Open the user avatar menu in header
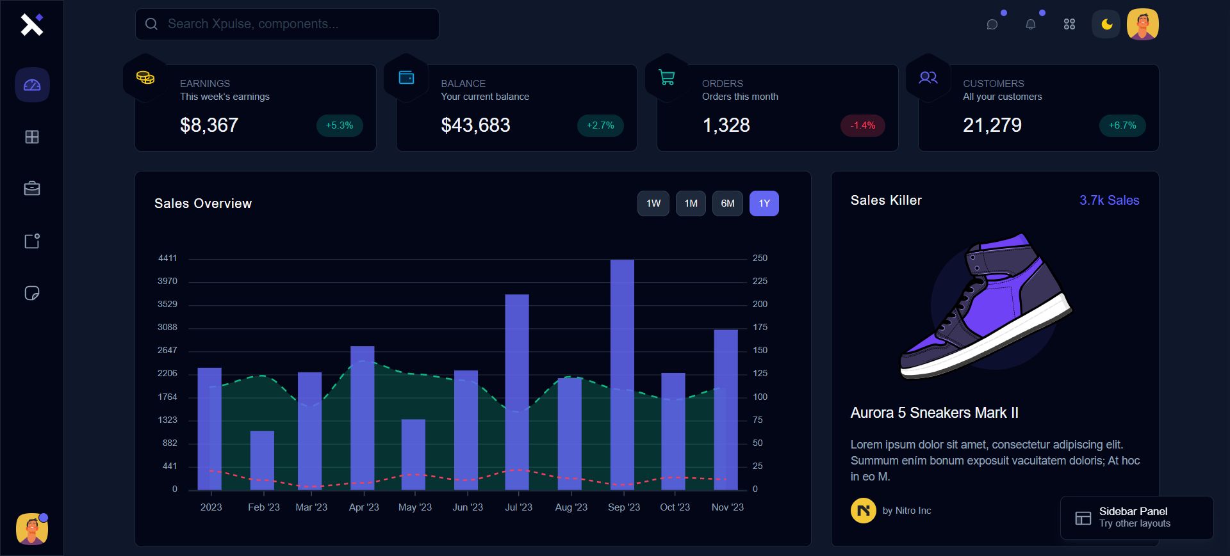 point(1142,24)
